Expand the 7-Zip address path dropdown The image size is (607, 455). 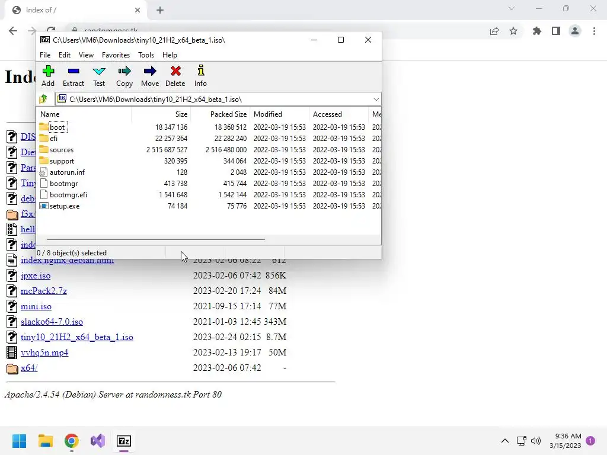(x=376, y=100)
